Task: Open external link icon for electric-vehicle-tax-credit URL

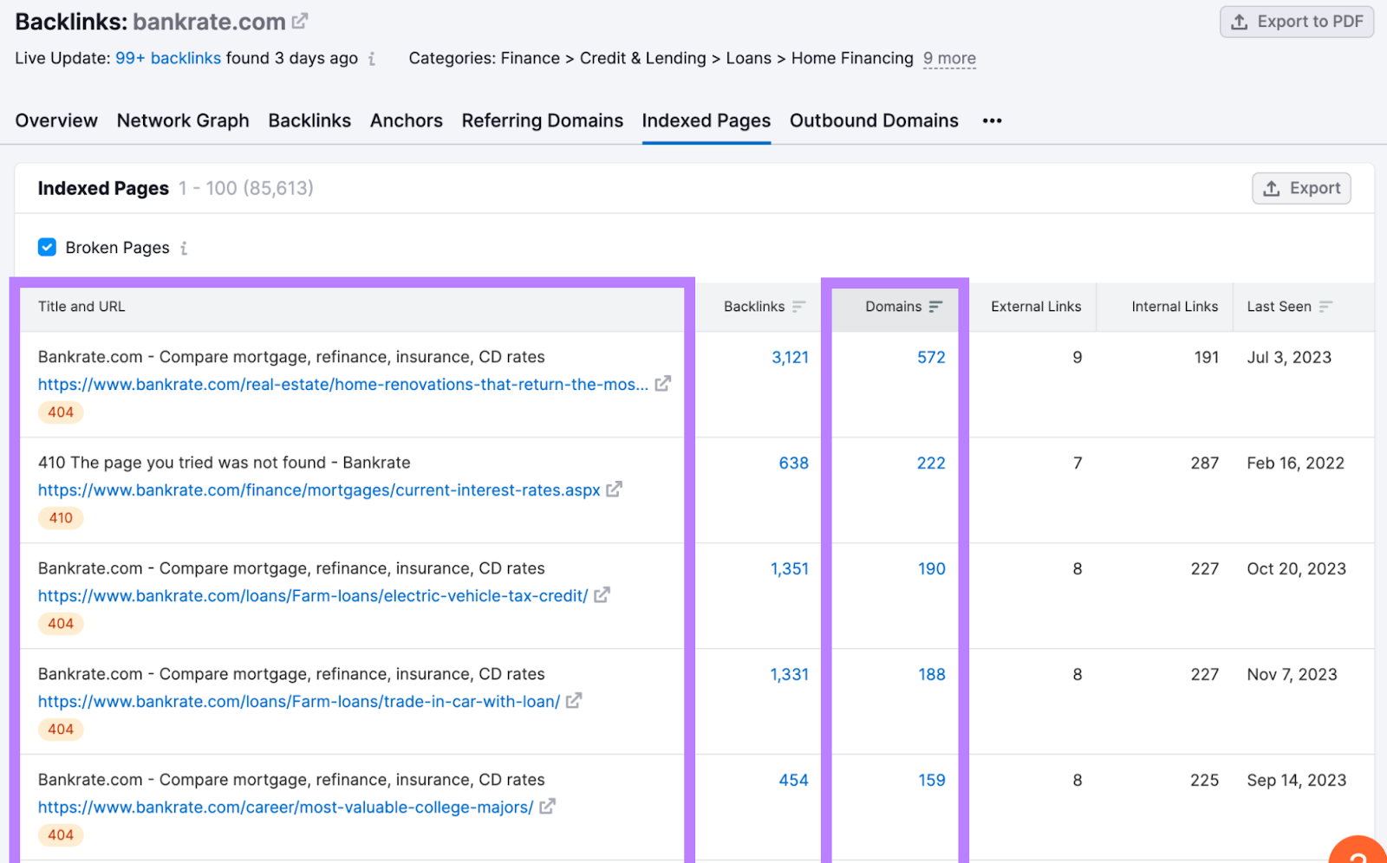Action: (602, 594)
